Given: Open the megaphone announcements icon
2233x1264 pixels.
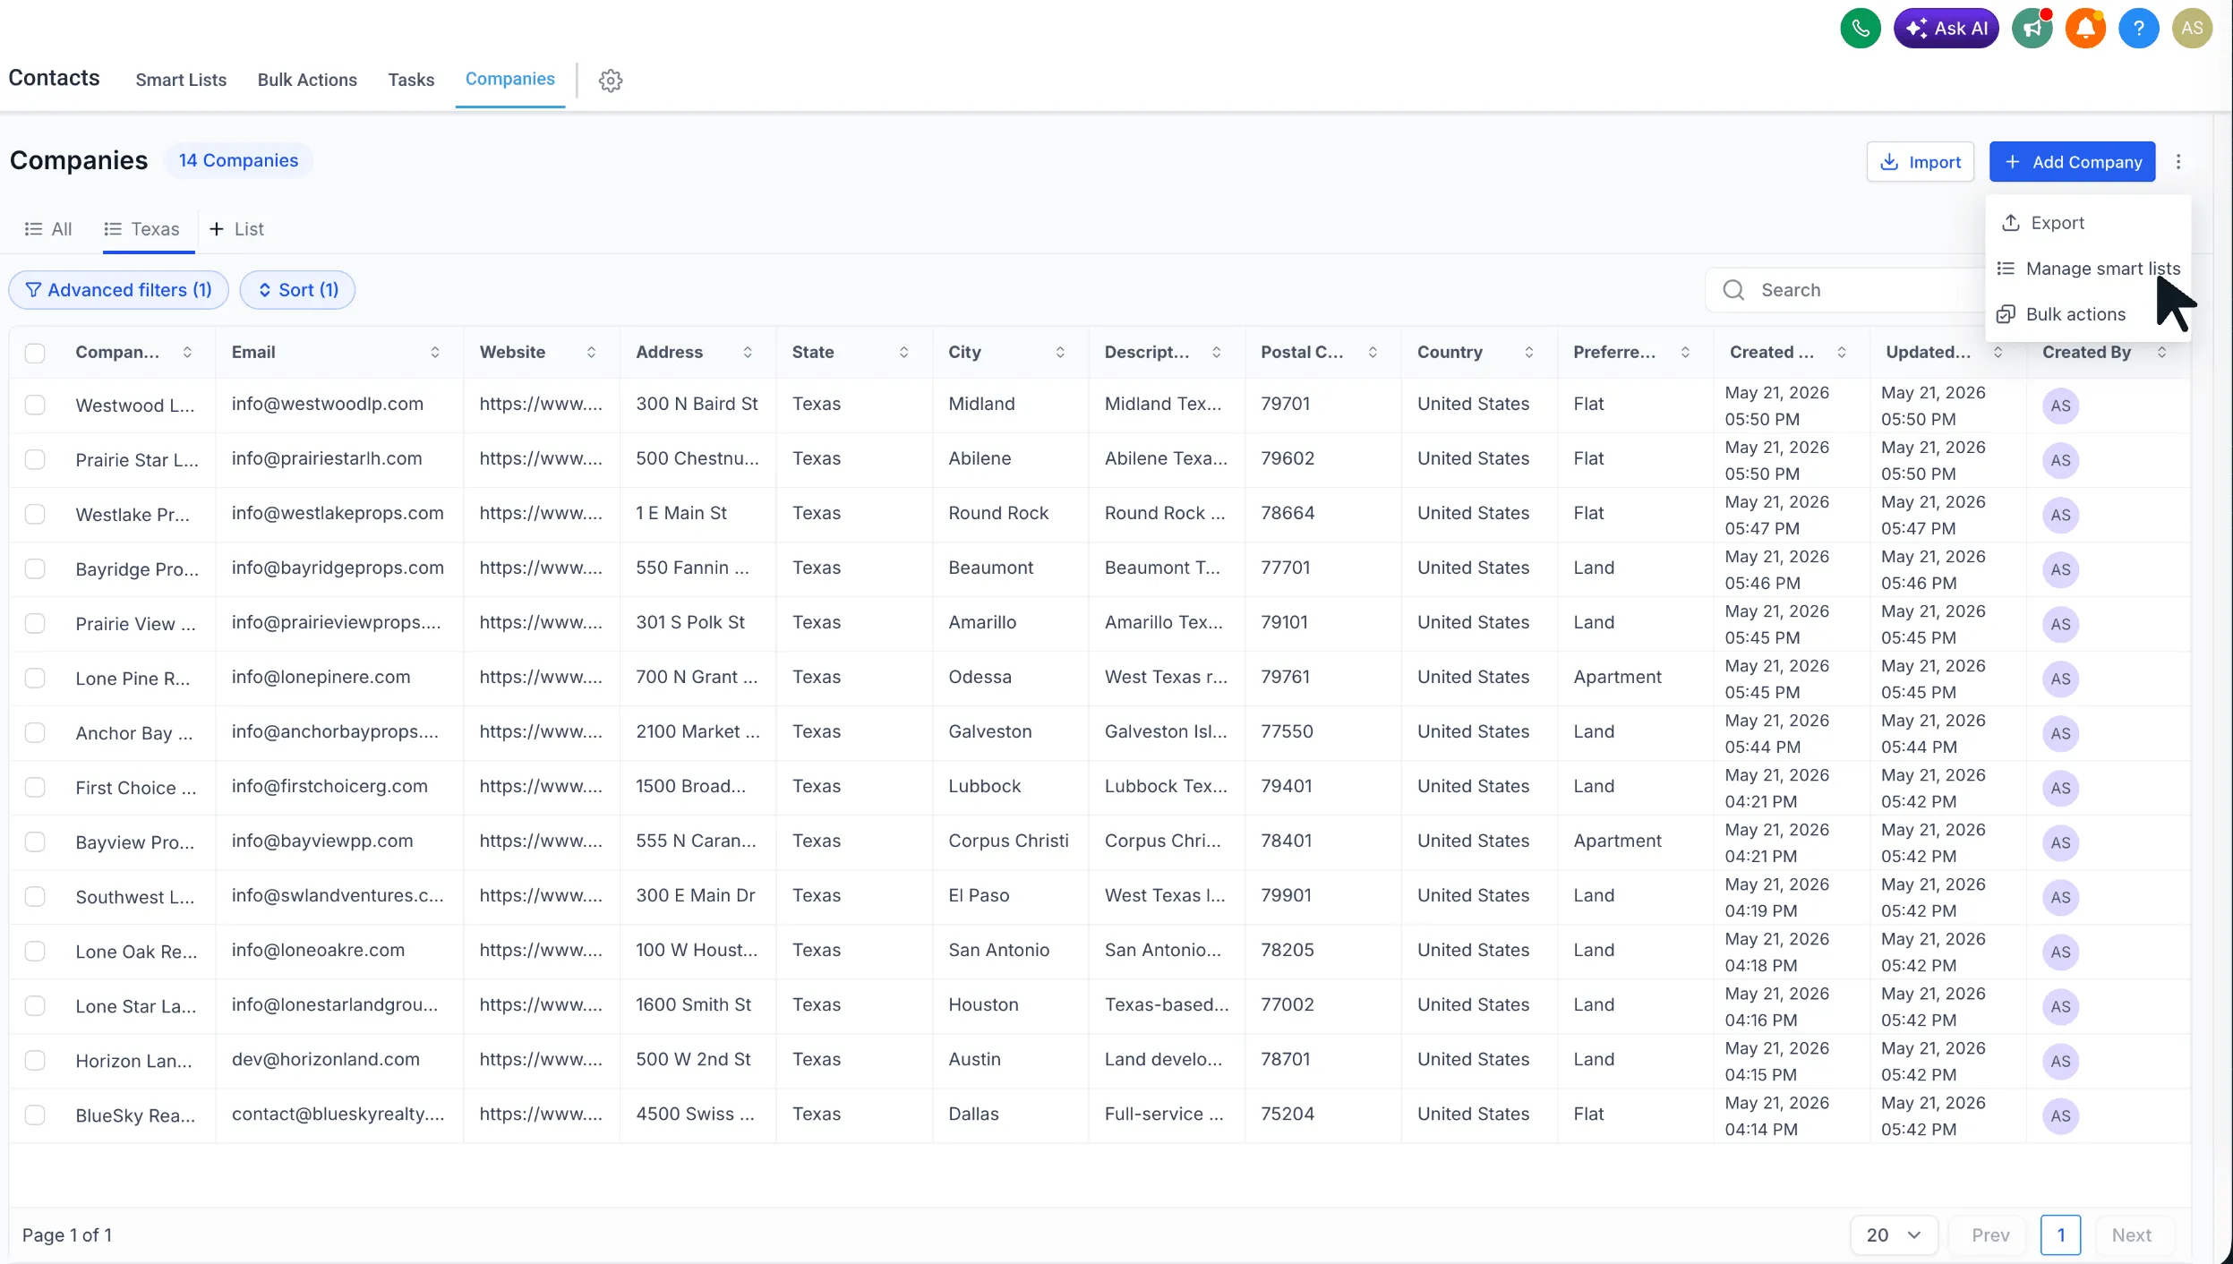Looking at the screenshot, I should tap(2032, 28).
